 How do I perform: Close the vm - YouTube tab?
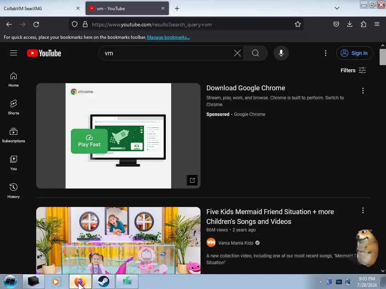point(163,8)
